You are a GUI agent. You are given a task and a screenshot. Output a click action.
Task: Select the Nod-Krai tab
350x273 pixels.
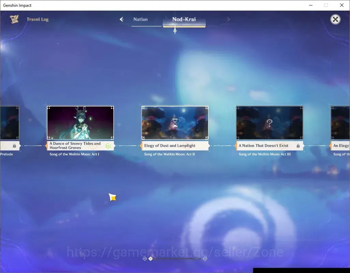(184, 19)
